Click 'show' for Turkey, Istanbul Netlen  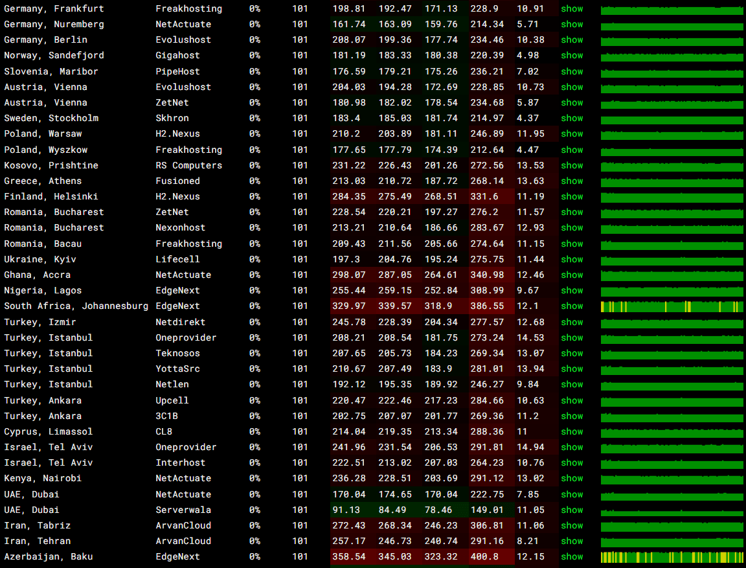[572, 384]
